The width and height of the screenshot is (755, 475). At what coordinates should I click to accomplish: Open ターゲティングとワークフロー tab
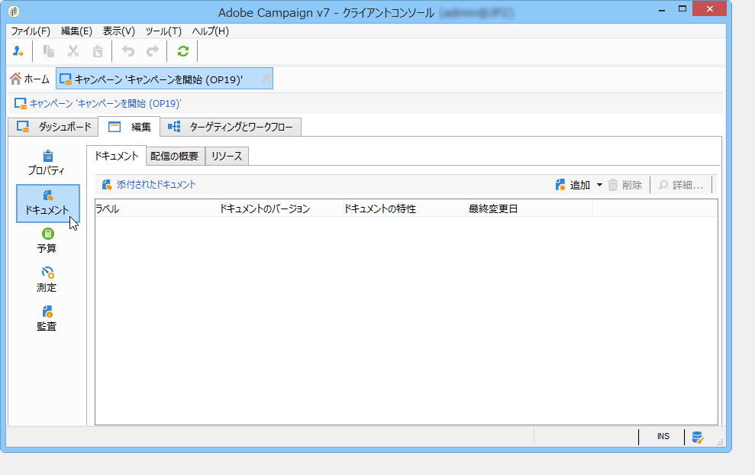click(x=231, y=127)
